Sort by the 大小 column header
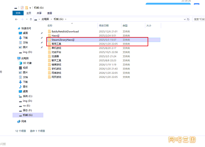205x147 pixels. click(x=149, y=25)
